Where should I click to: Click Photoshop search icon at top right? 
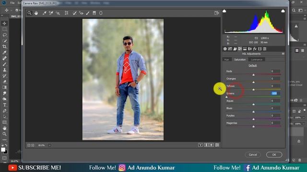[294, 11]
